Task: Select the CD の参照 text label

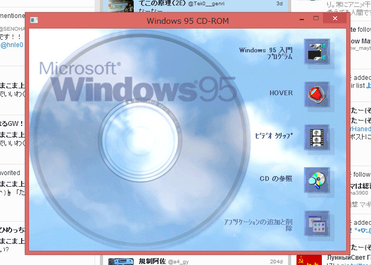Action: (276, 179)
